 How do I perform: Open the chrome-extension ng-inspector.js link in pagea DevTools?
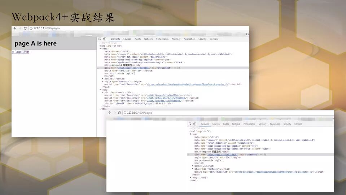188,84
